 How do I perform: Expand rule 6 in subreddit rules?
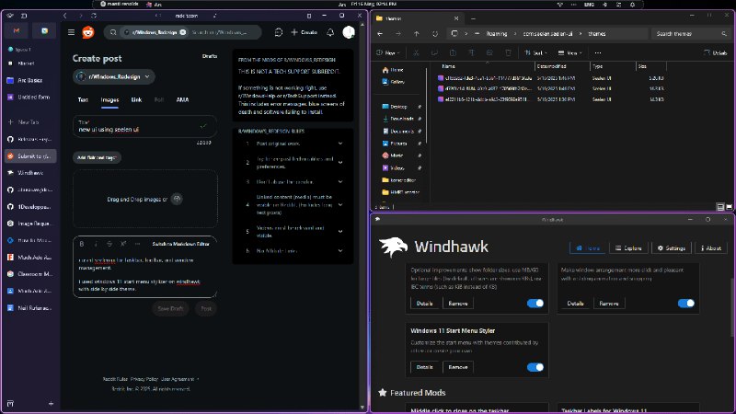pyautogui.click(x=340, y=250)
